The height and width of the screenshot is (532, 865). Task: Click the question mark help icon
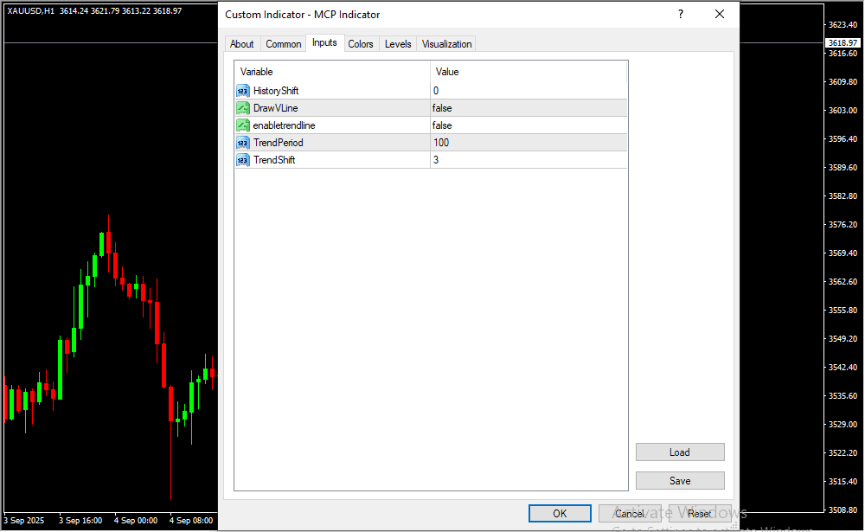click(681, 15)
